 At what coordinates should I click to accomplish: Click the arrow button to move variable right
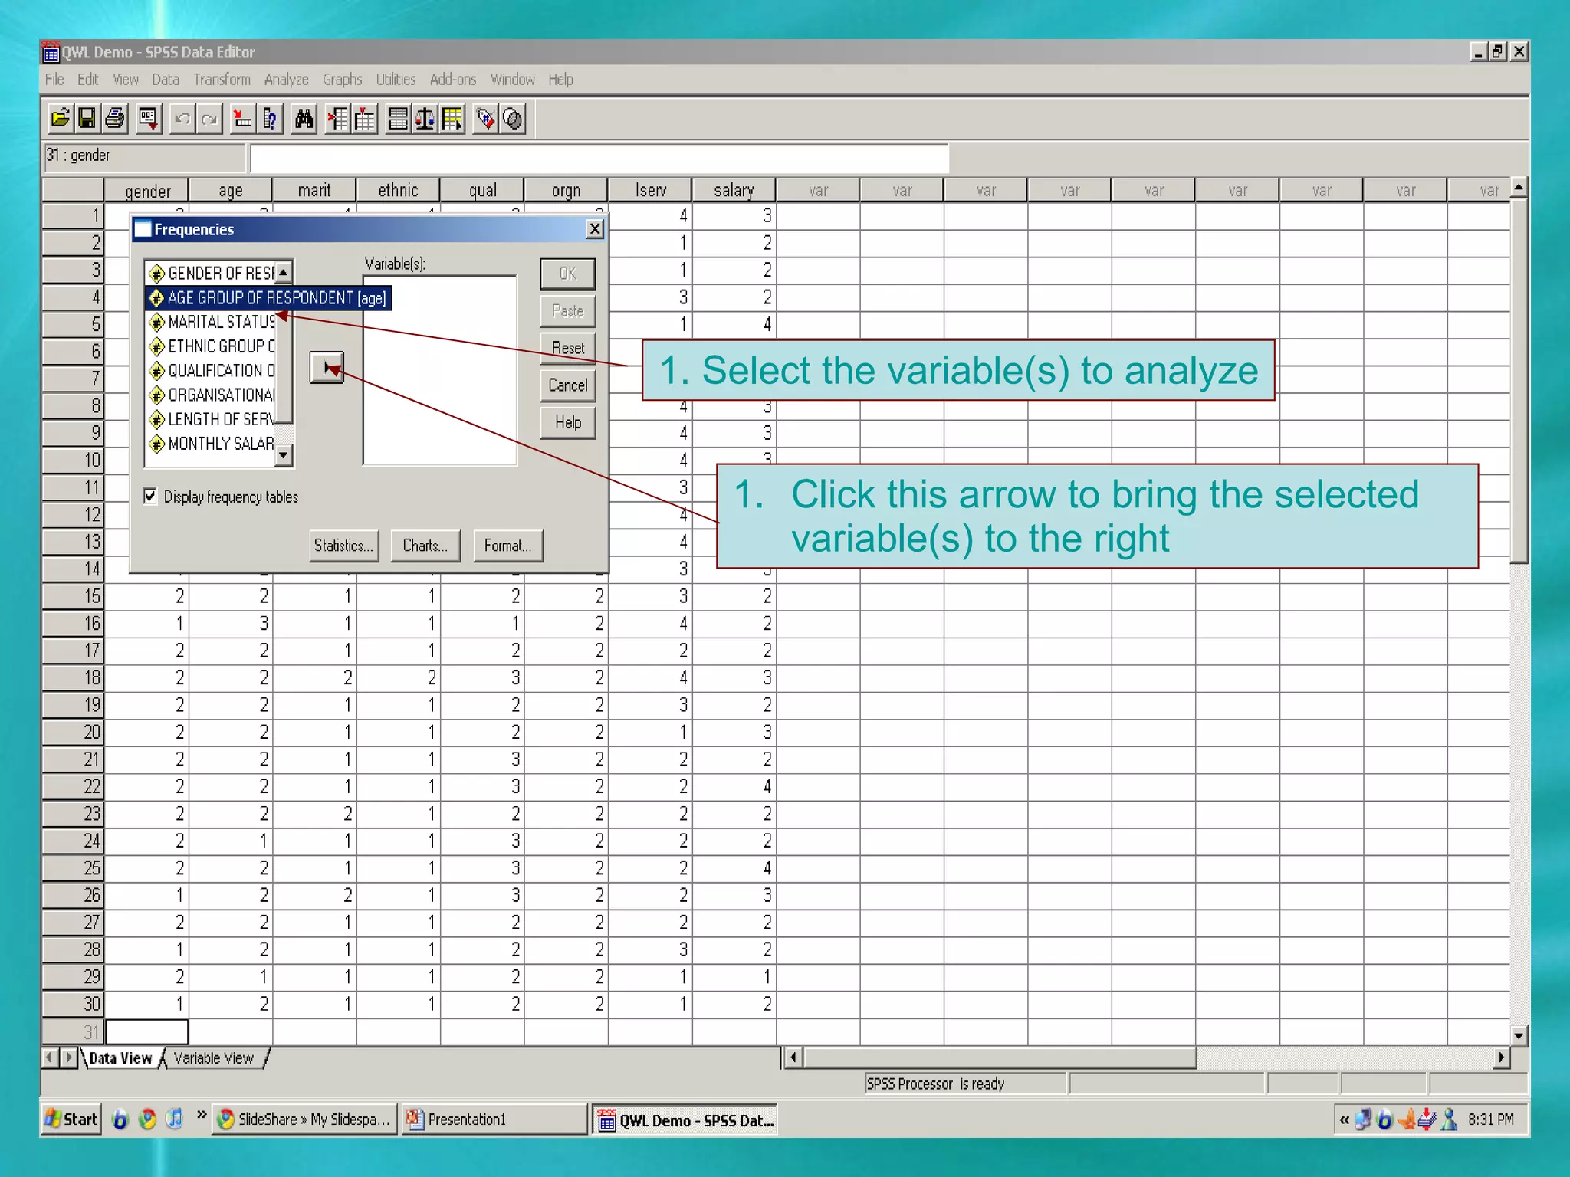pyautogui.click(x=327, y=369)
